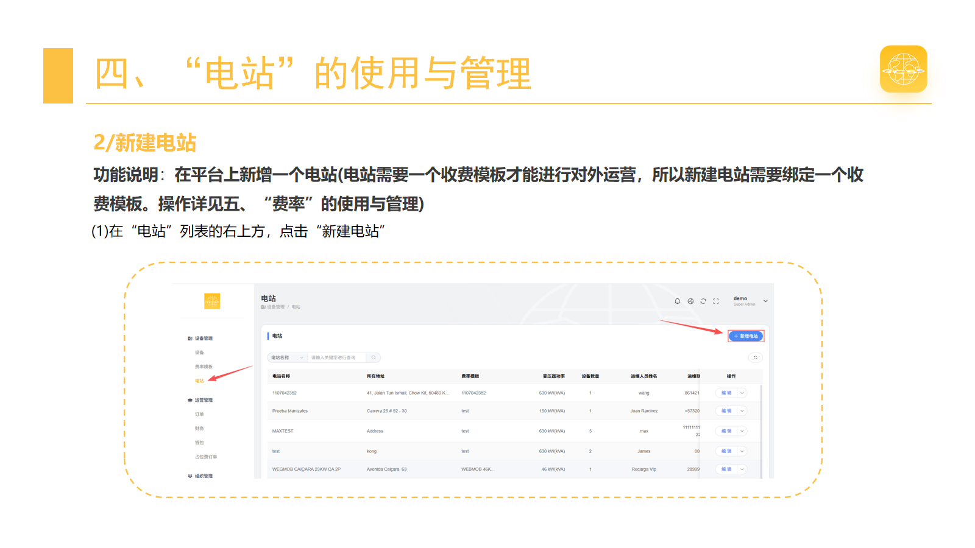The height and width of the screenshot is (548, 975).
Task: Click the table vertical scrollbar
Action: [762, 431]
